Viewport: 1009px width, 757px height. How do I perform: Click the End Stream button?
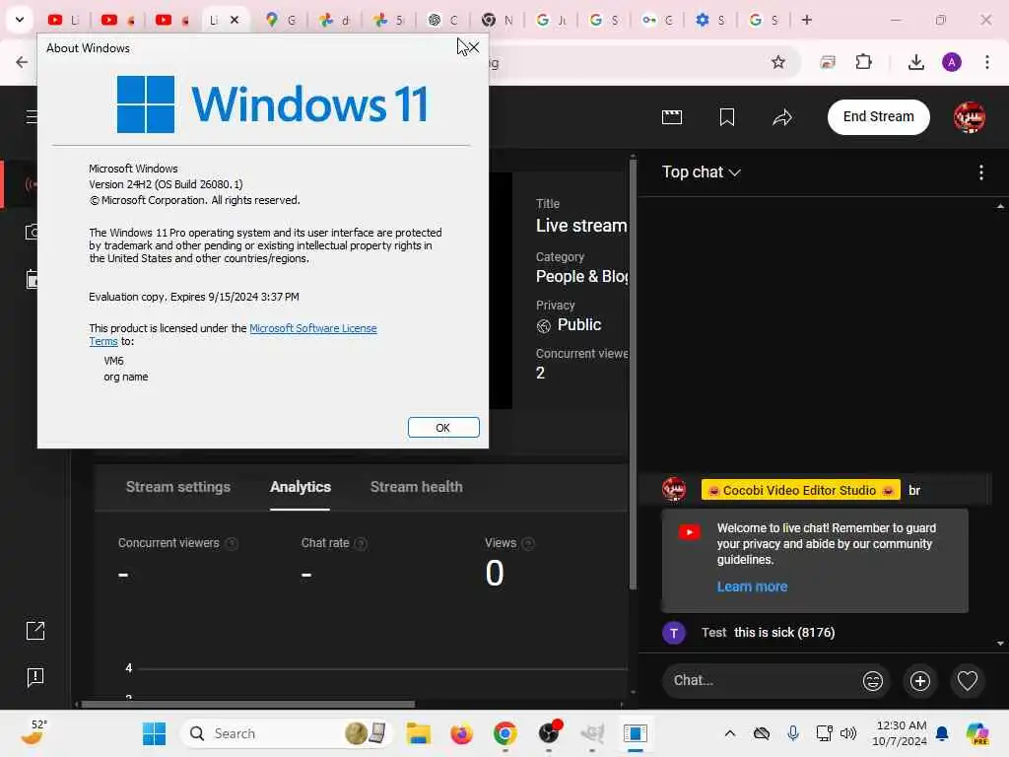pos(878,116)
